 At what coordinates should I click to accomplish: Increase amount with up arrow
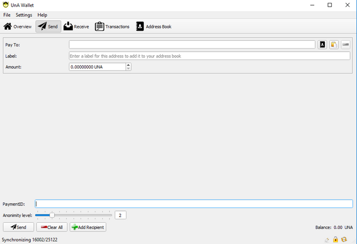pyautogui.click(x=128, y=65)
